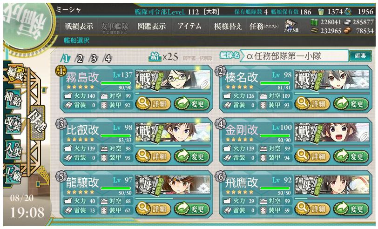Click 変更 button for 龍驤改

tap(192, 209)
